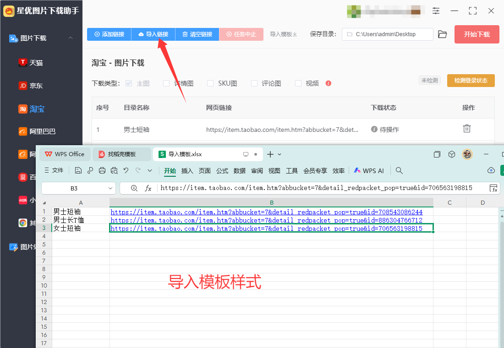Open the link ending id=886304766712

267,220
